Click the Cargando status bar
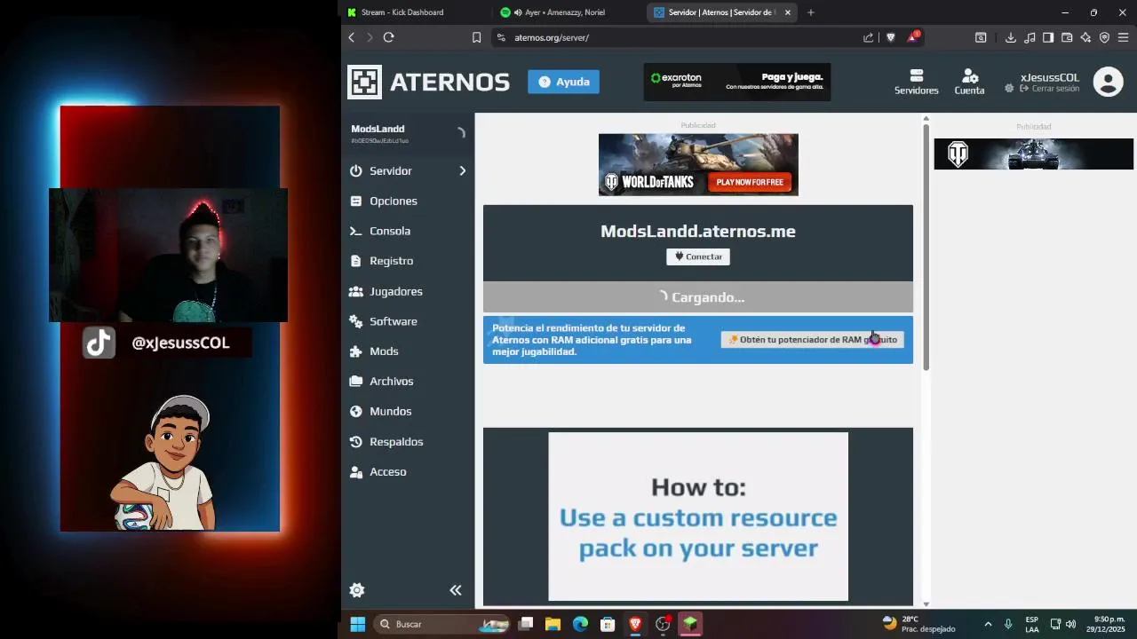 click(698, 297)
